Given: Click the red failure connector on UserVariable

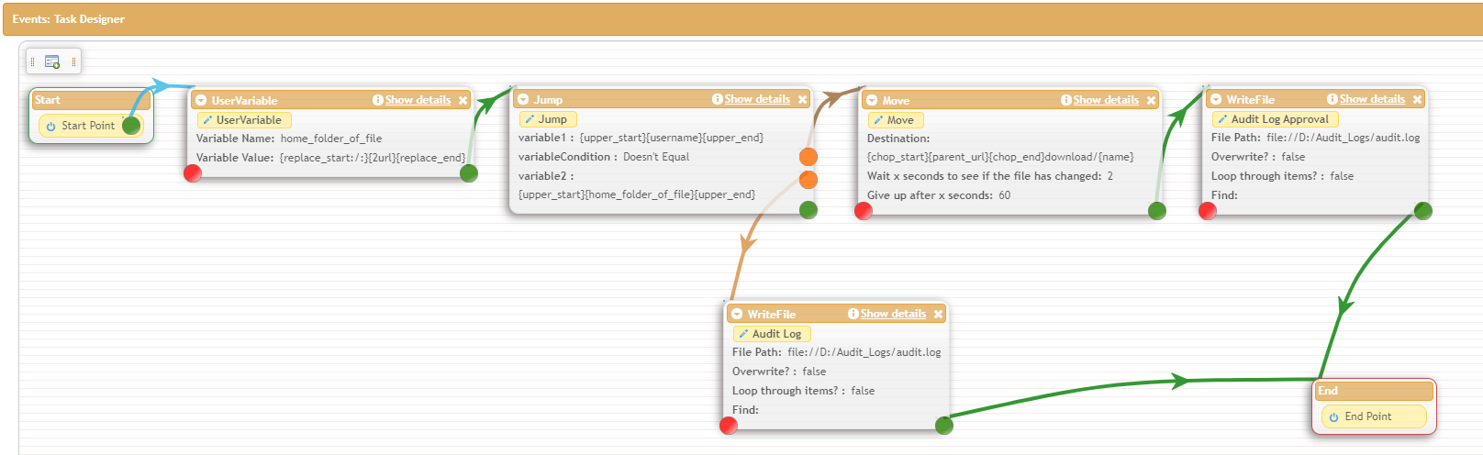Looking at the screenshot, I should tap(193, 173).
